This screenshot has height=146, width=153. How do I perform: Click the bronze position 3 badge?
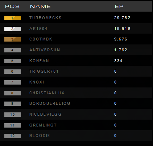tap(13, 39)
